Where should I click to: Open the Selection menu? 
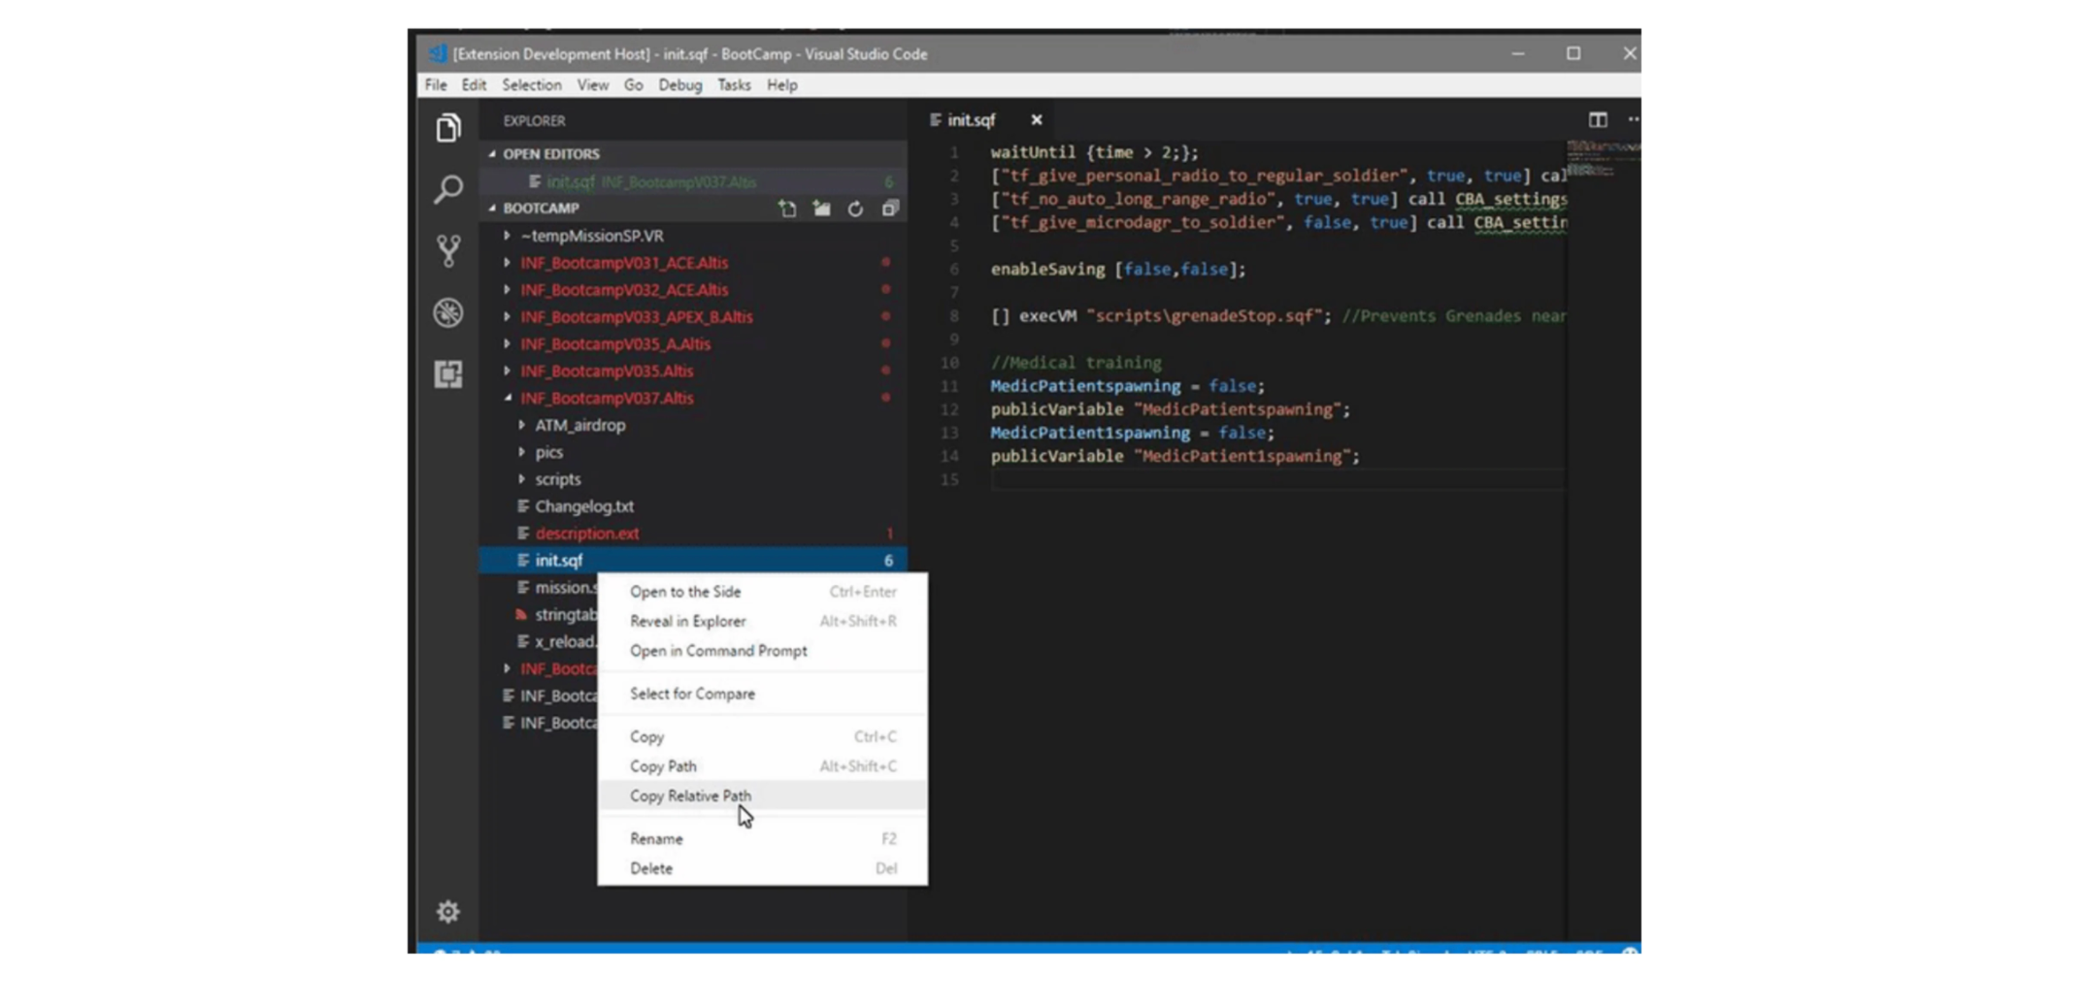pyautogui.click(x=531, y=85)
